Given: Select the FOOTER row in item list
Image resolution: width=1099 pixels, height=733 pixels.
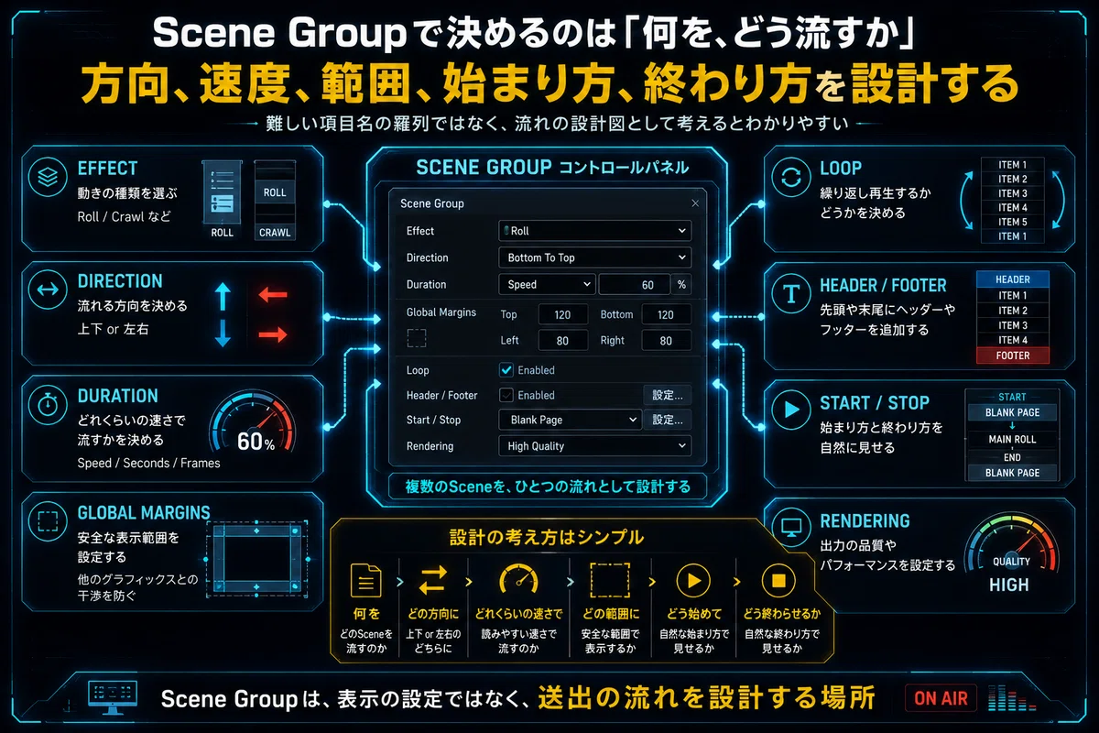Looking at the screenshot, I should [1013, 356].
